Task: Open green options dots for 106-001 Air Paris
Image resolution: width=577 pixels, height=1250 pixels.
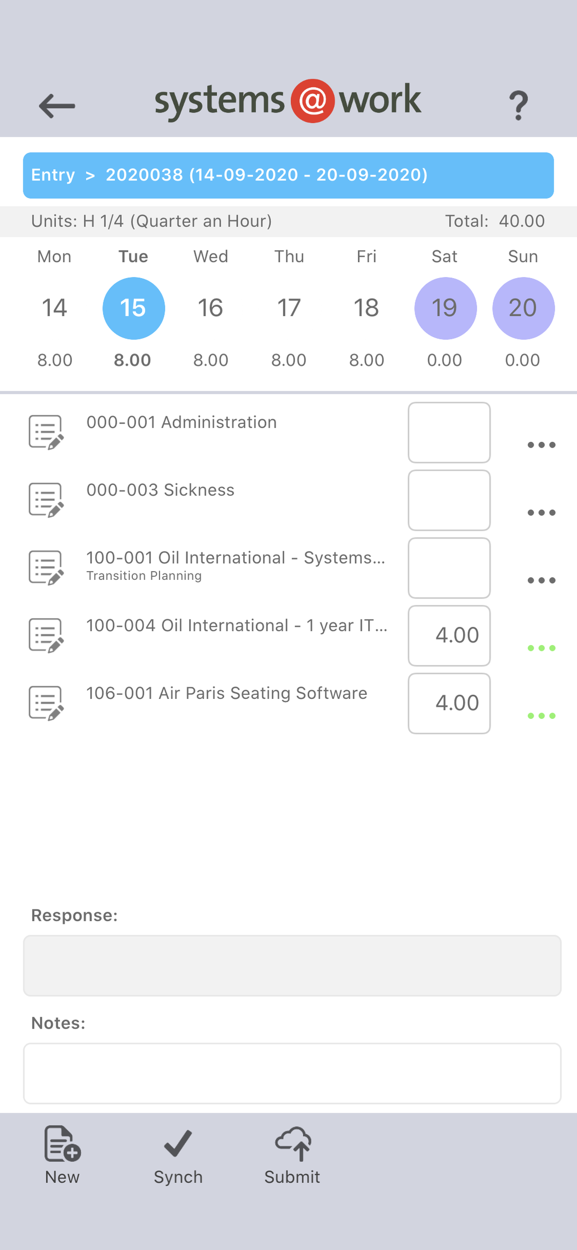Action: click(x=541, y=716)
